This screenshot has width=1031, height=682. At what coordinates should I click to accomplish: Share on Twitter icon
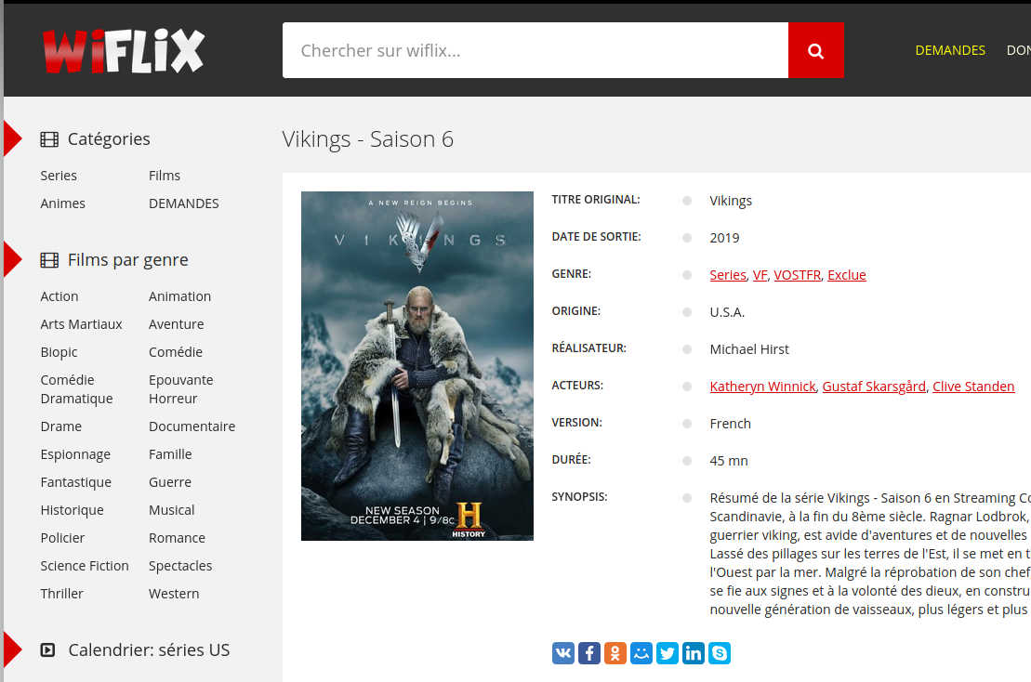pos(667,653)
